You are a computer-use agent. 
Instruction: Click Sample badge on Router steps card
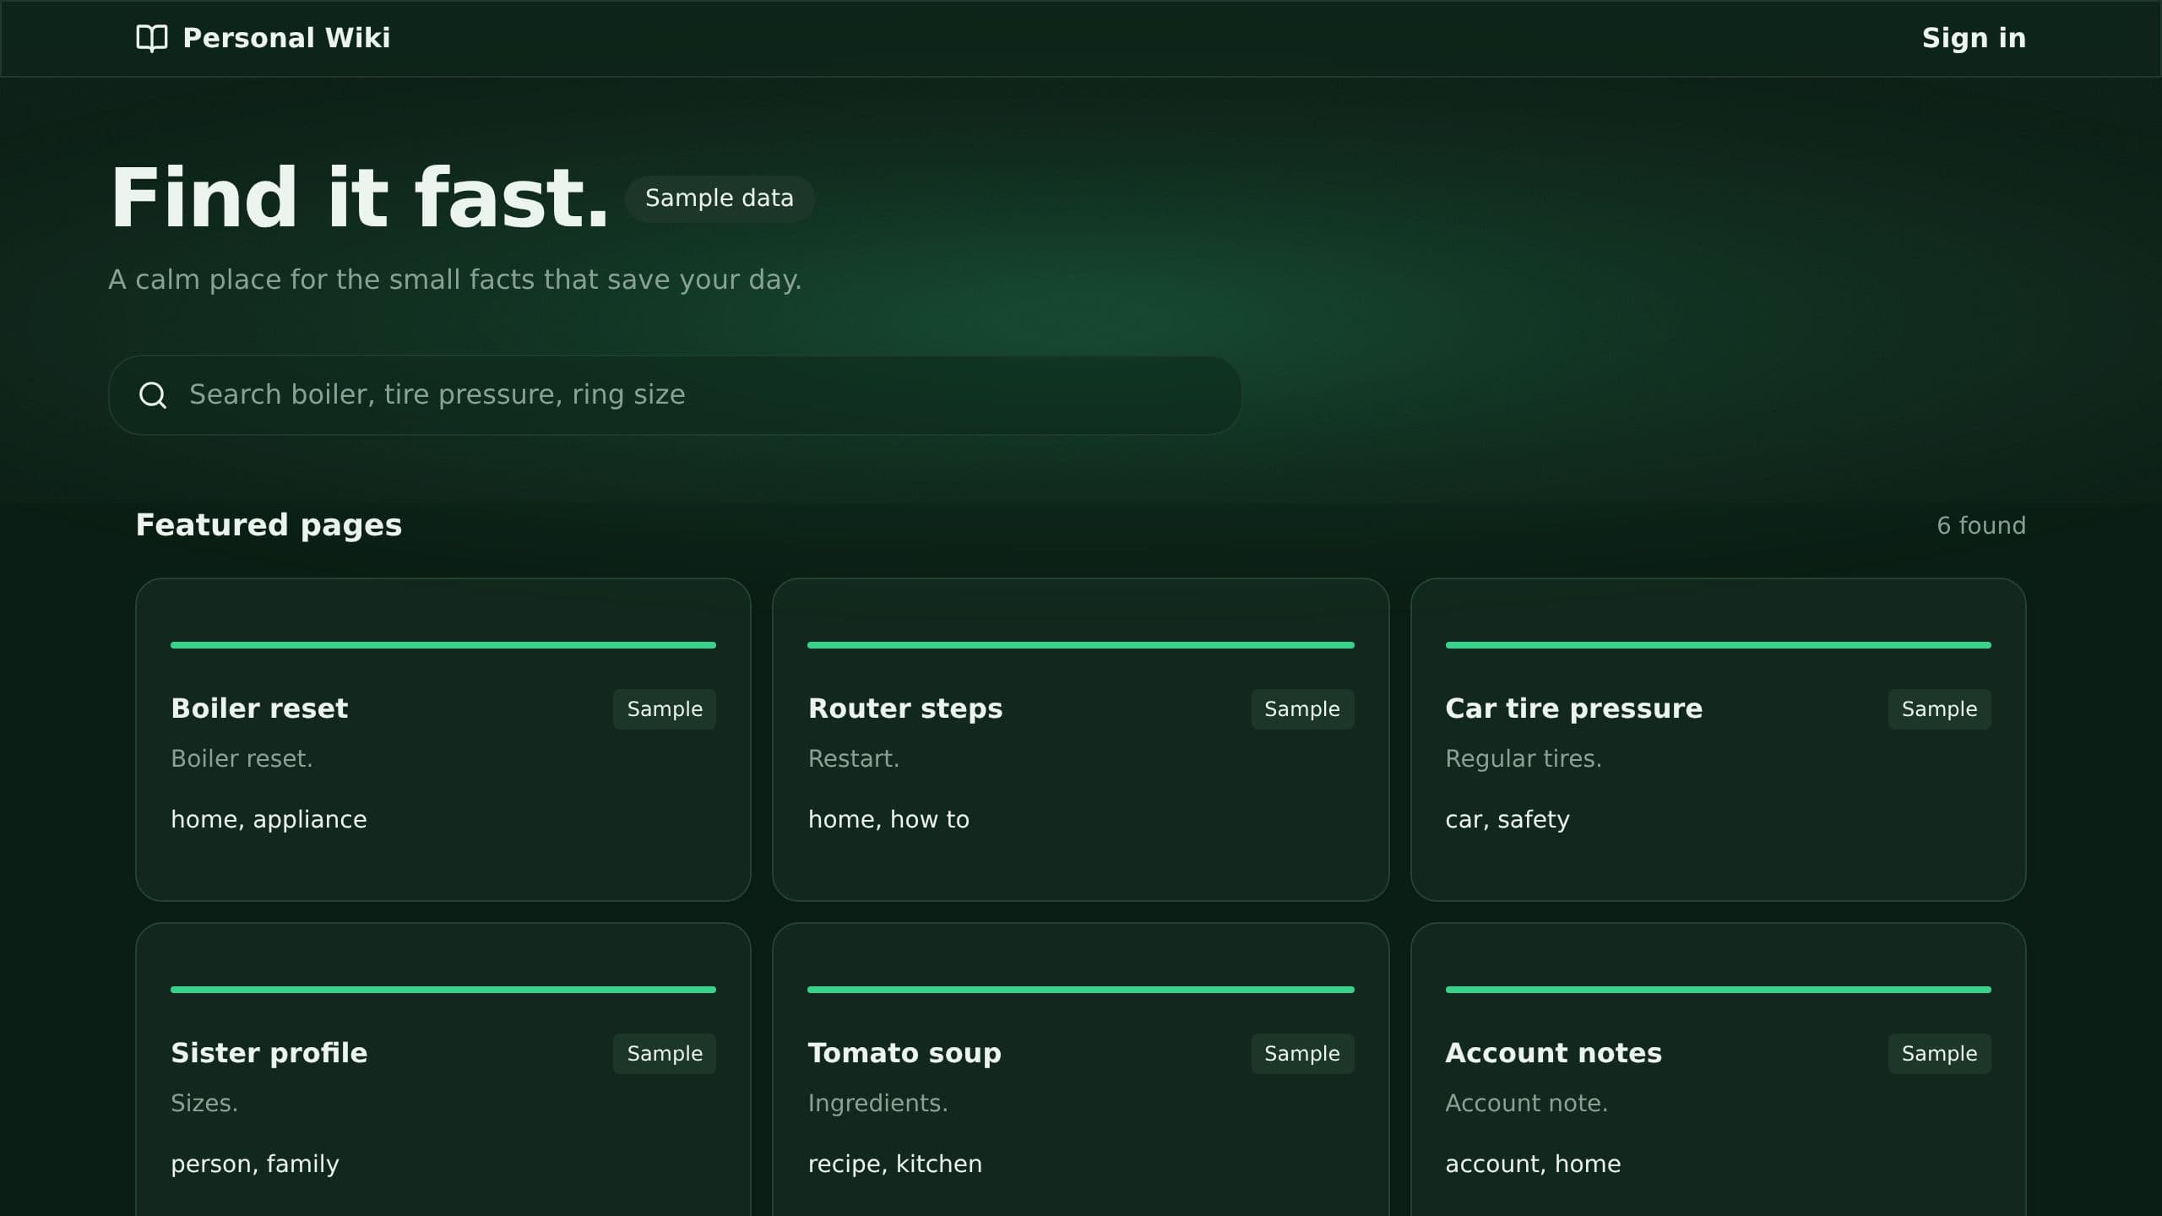coord(1302,709)
